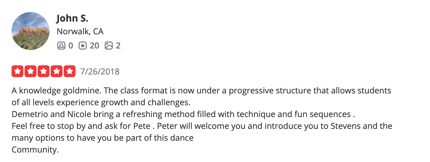
Task: Select the photo count number 2
Action: click(x=118, y=46)
